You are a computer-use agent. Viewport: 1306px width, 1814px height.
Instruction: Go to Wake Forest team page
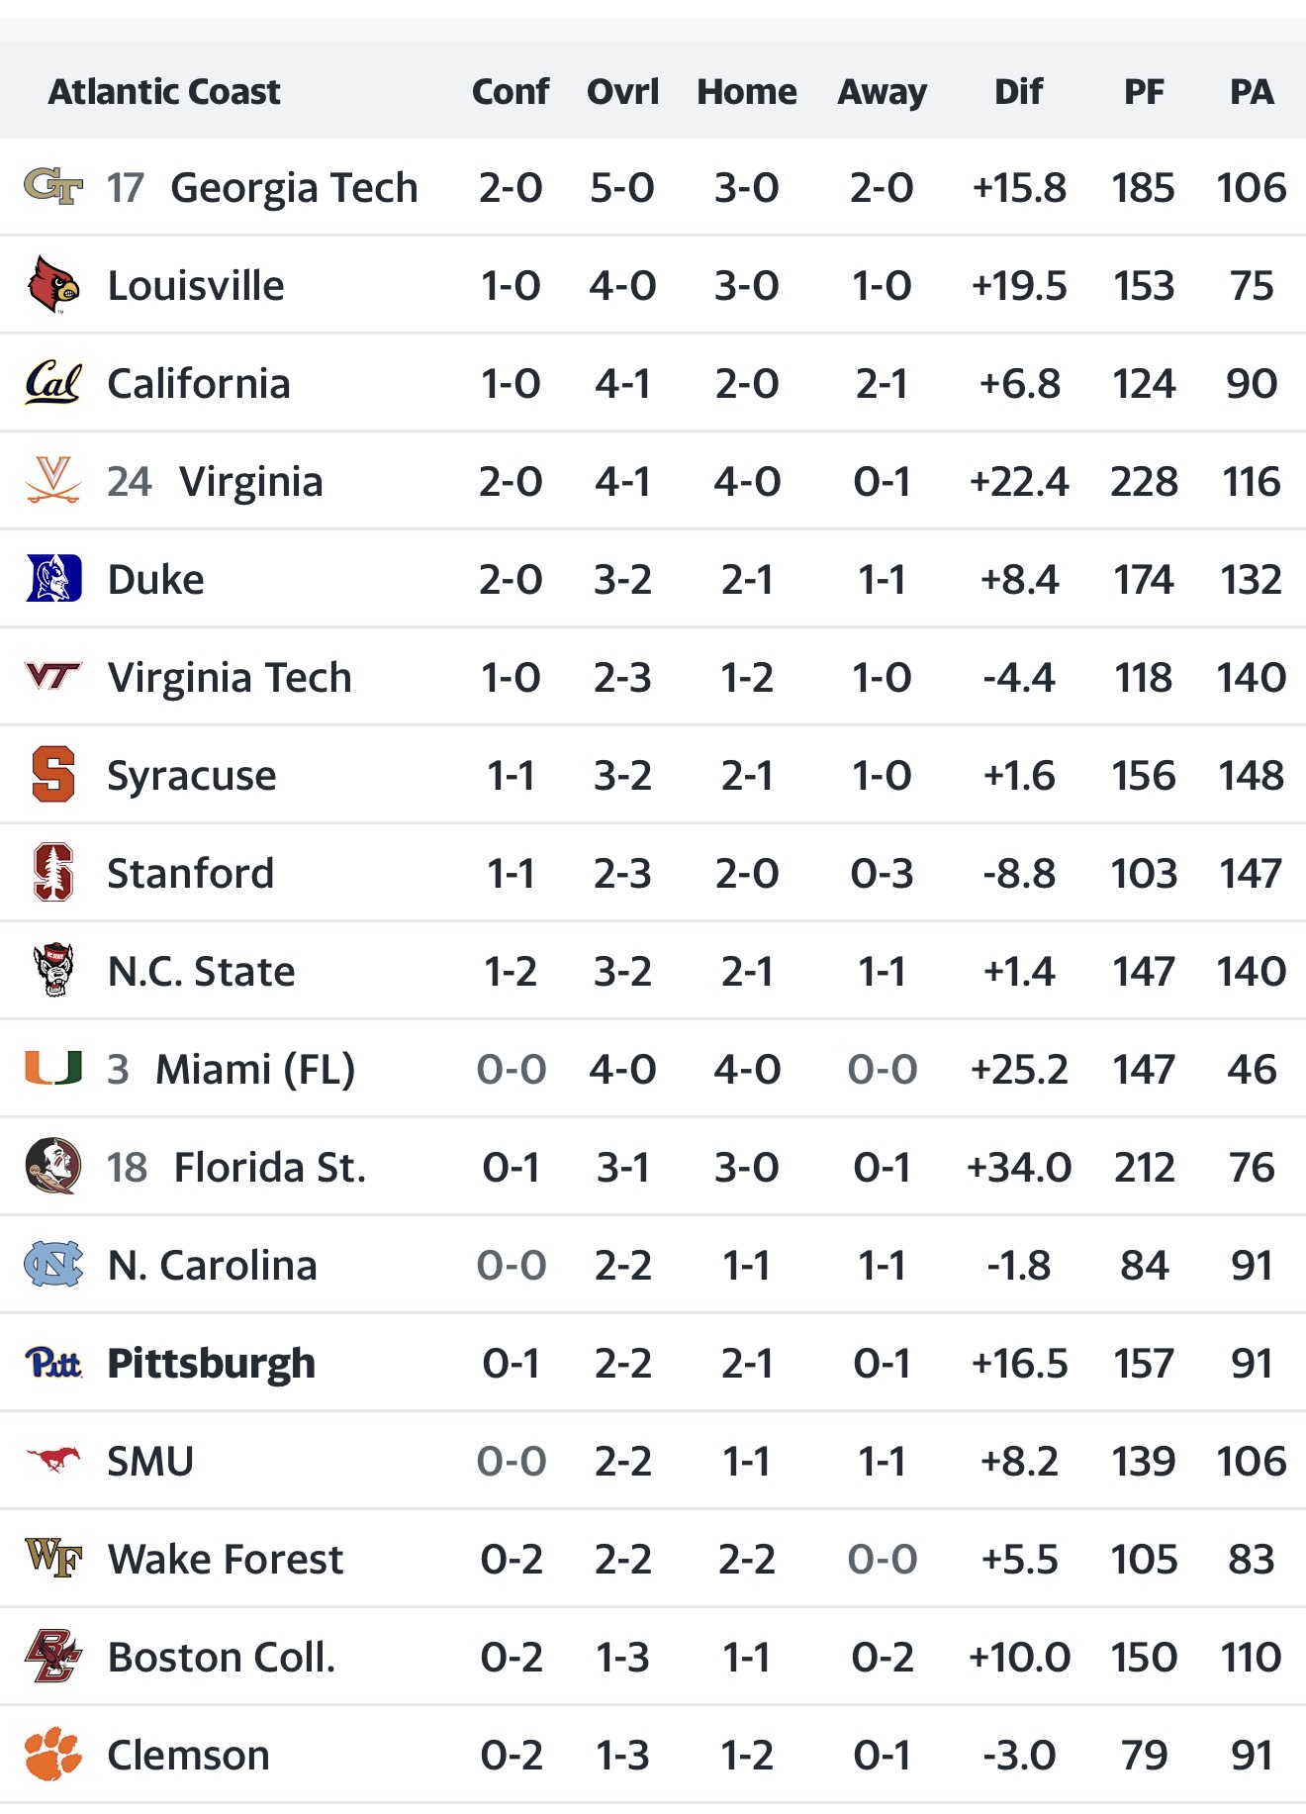click(x=225, y=1559)
